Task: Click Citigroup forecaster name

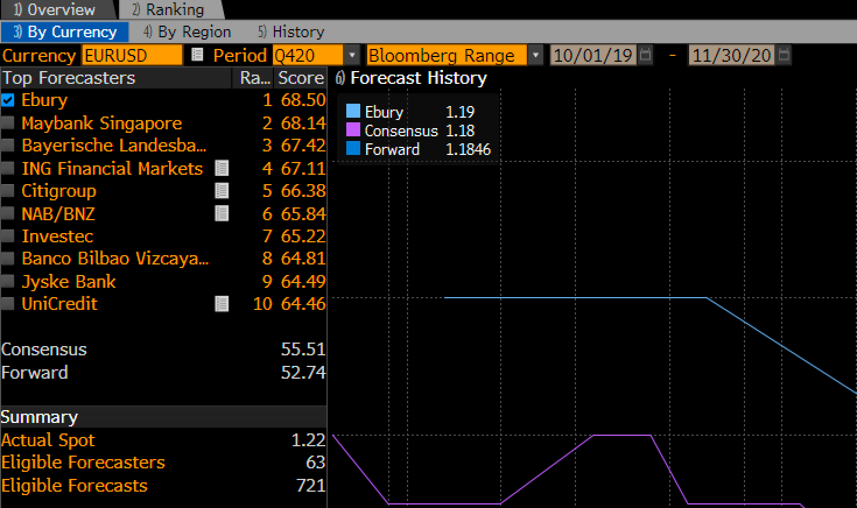Action: 59,190
